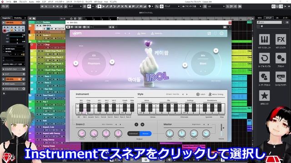This screenshot has height=163, width=291.
Task: Click the highlighted pink snare key on Instrument keyboard
Action: pos(85,112)
